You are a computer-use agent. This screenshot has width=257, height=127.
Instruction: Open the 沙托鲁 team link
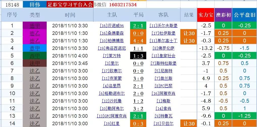point(112,101)
